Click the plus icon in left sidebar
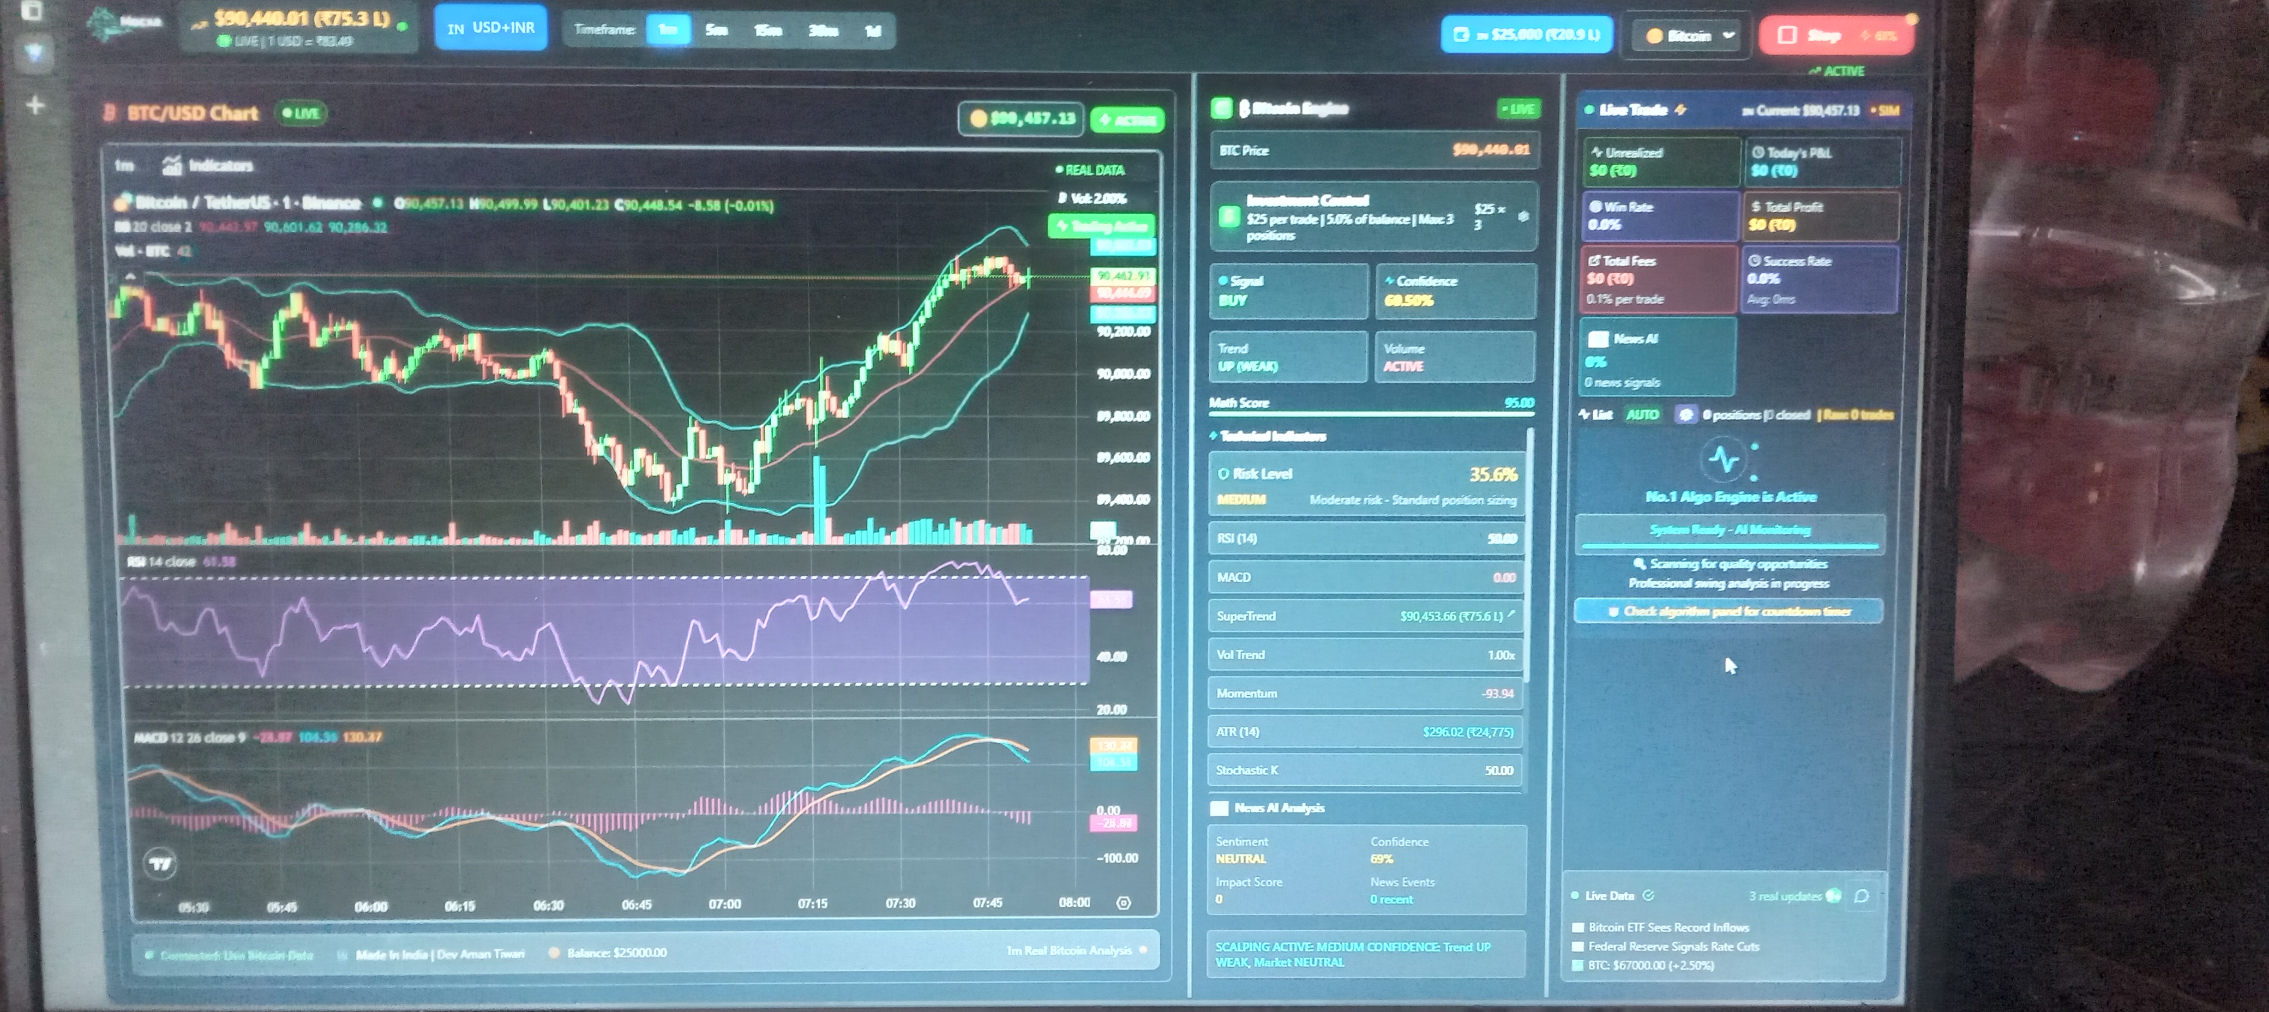 pos(35,106)
